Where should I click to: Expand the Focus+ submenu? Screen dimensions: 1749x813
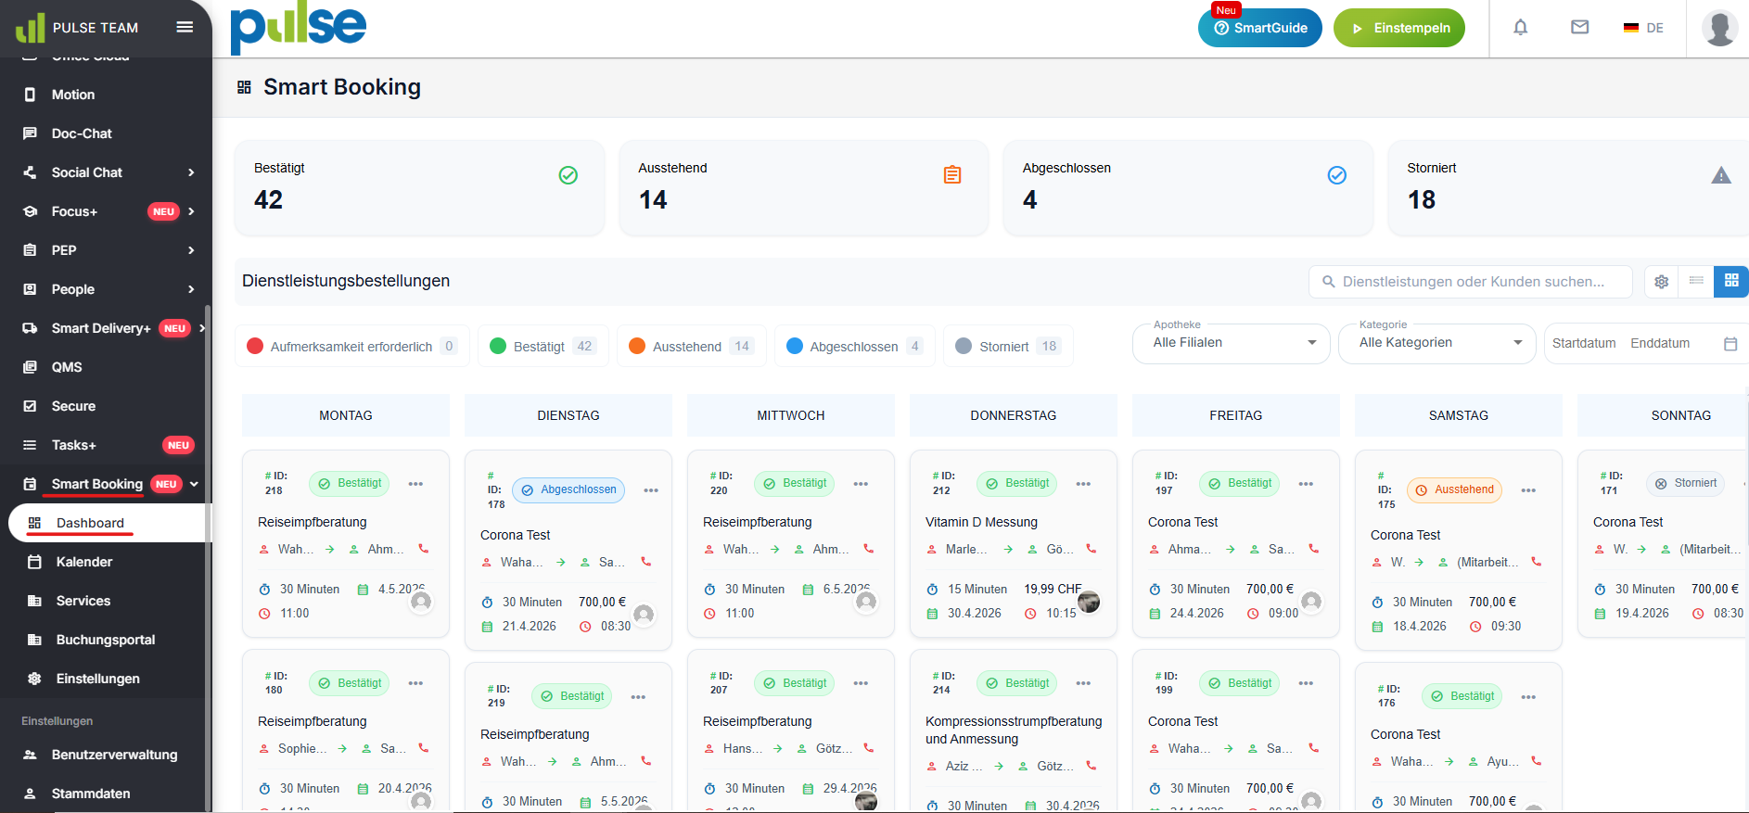tap(191, 211)
